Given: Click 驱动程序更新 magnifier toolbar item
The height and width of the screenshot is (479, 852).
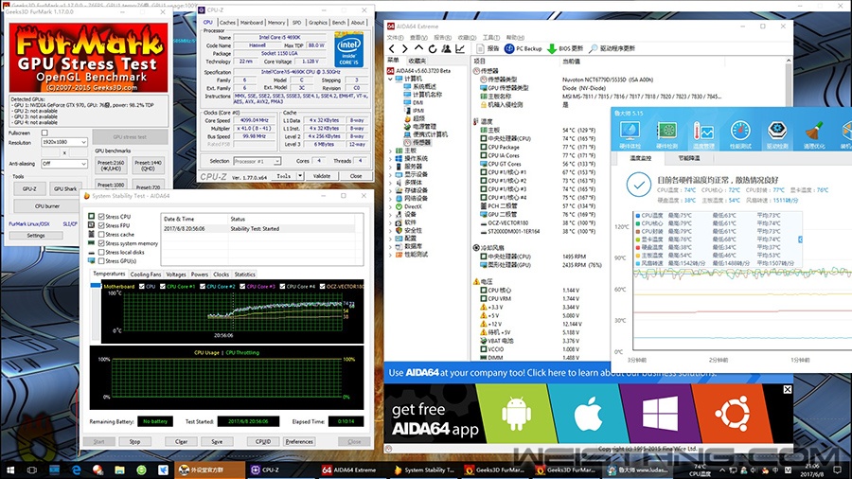Looking at the screenshot, I should click(612, 49).
